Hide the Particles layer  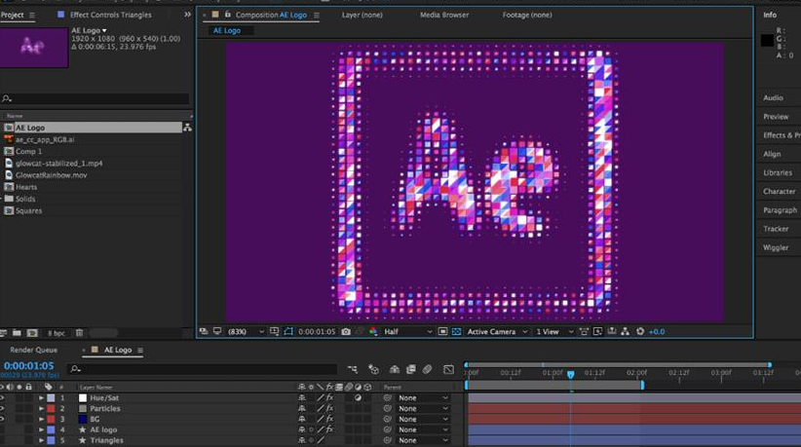click(x=2, y=408)
